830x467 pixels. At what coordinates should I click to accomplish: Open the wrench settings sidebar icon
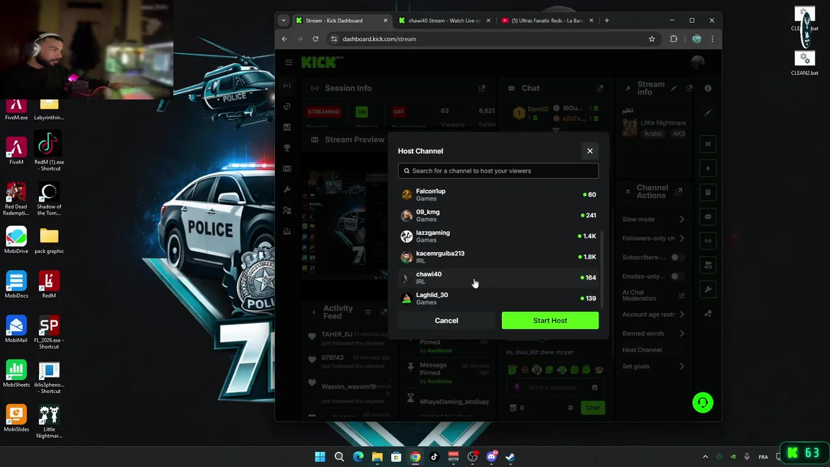(287, 189)
